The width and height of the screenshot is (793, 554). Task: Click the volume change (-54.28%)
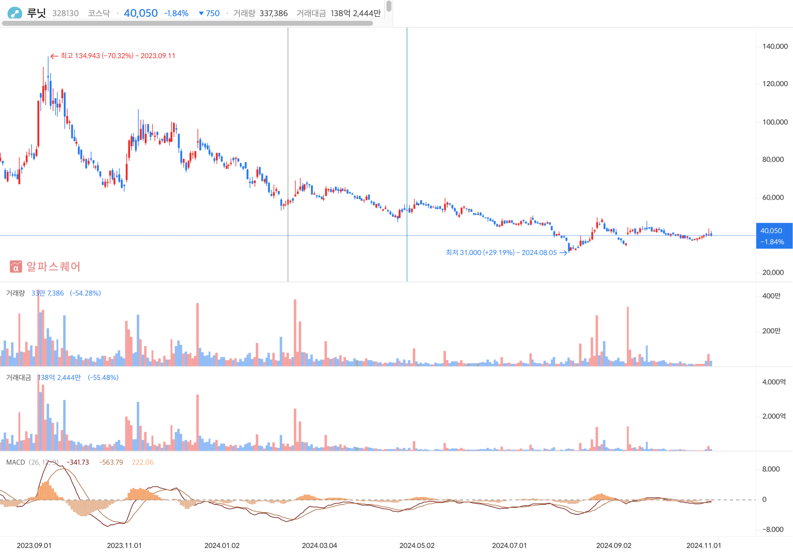click(85, 293)
